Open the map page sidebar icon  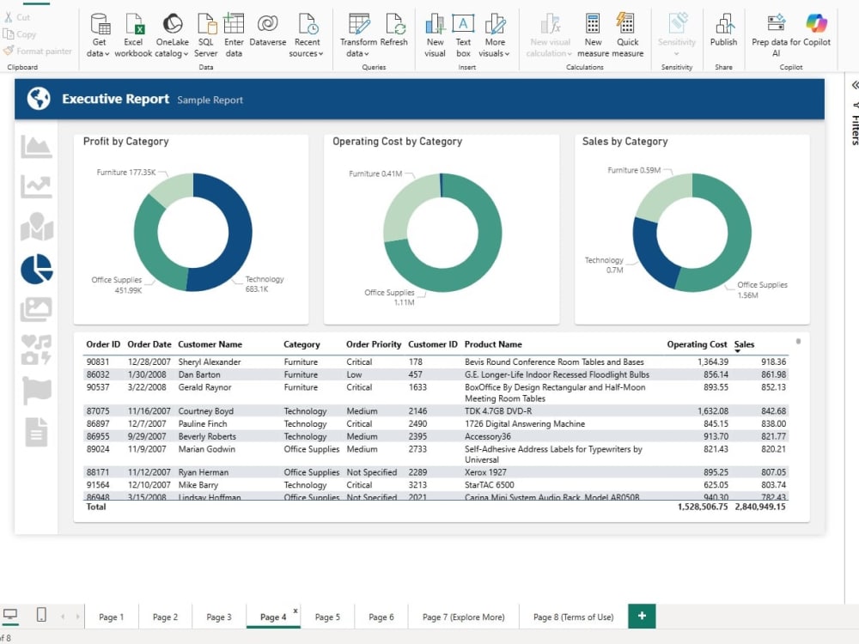(37, 227)
